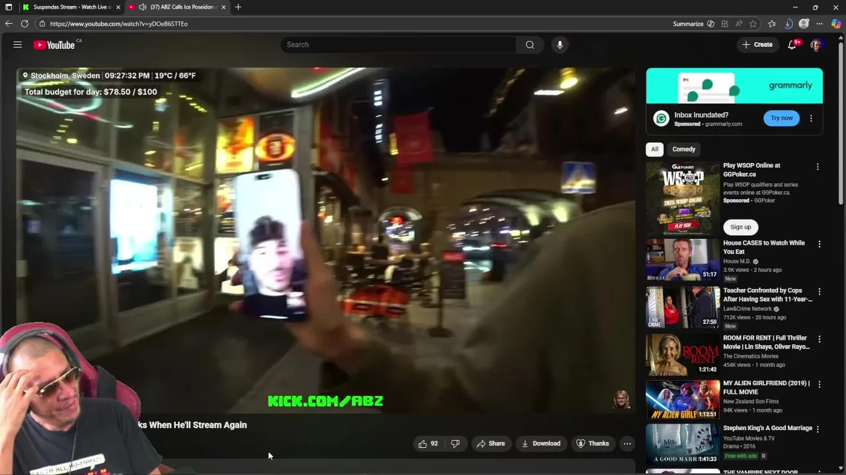Open New Zealand Son Films channel name

751,401
